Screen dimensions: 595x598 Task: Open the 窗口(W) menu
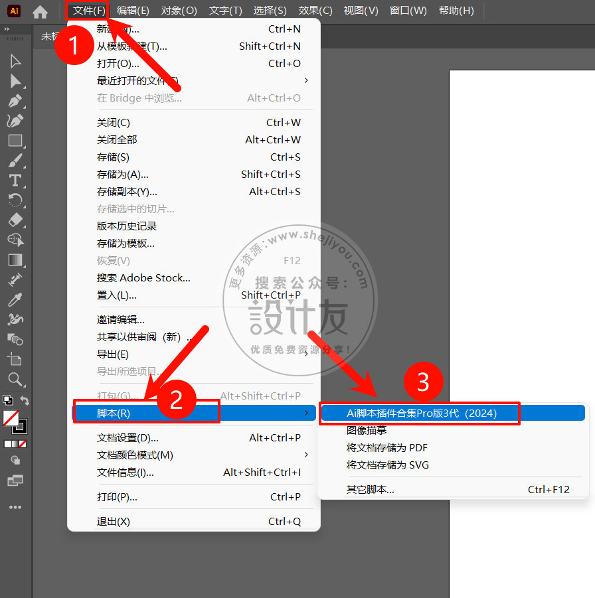(408, 11)
